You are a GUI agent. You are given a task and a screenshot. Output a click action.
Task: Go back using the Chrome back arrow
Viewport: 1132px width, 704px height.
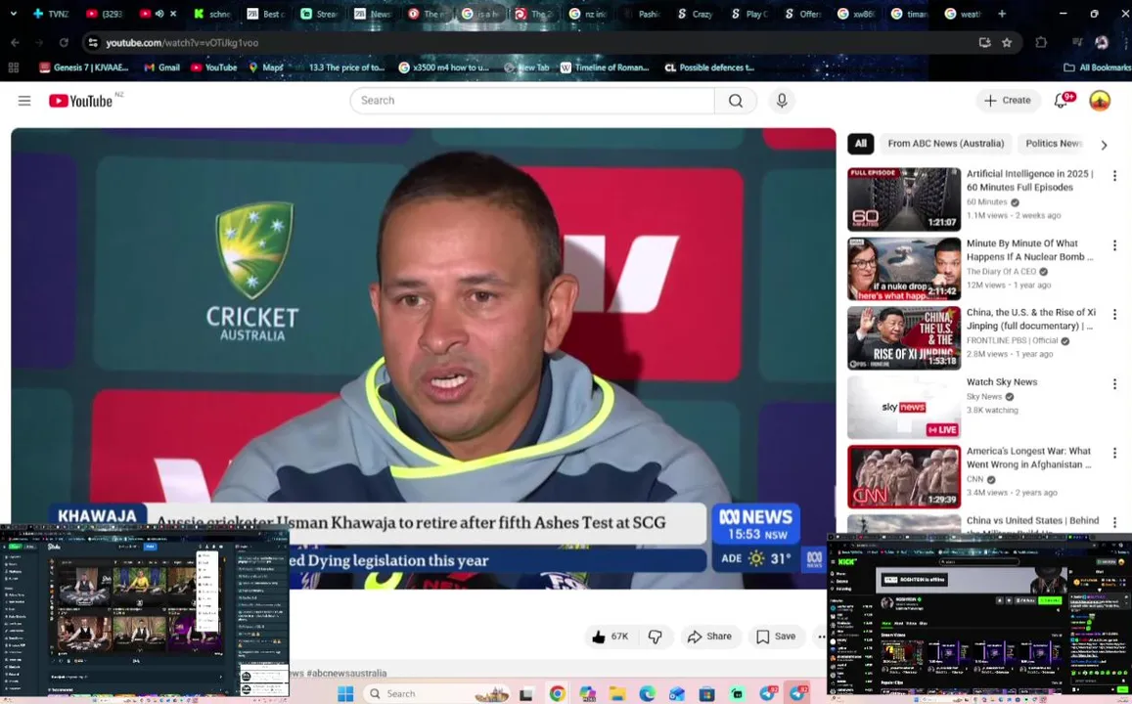point(15,43)
